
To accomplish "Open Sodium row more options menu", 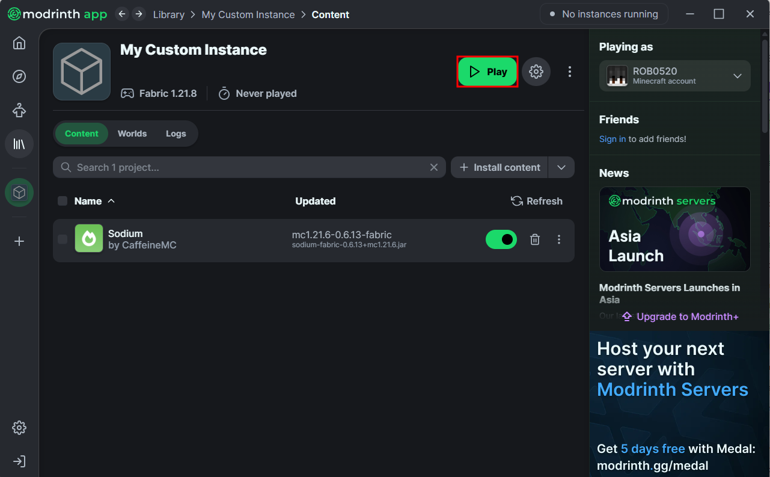I will (559, 239).
